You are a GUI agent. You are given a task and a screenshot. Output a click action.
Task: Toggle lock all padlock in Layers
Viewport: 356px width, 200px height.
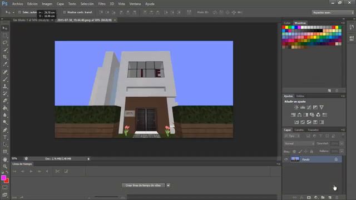pyautogui.click(x=311, y=152)
